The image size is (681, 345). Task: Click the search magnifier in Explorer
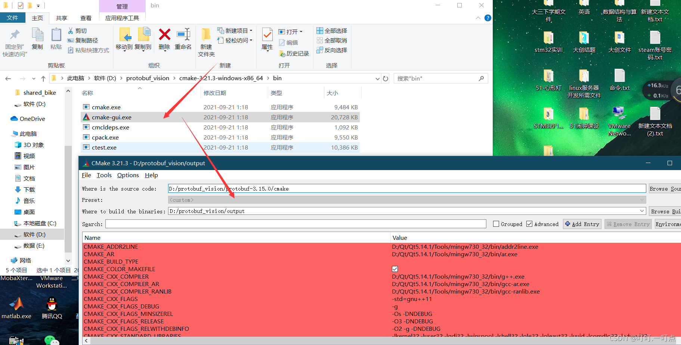tap(481, 78)
